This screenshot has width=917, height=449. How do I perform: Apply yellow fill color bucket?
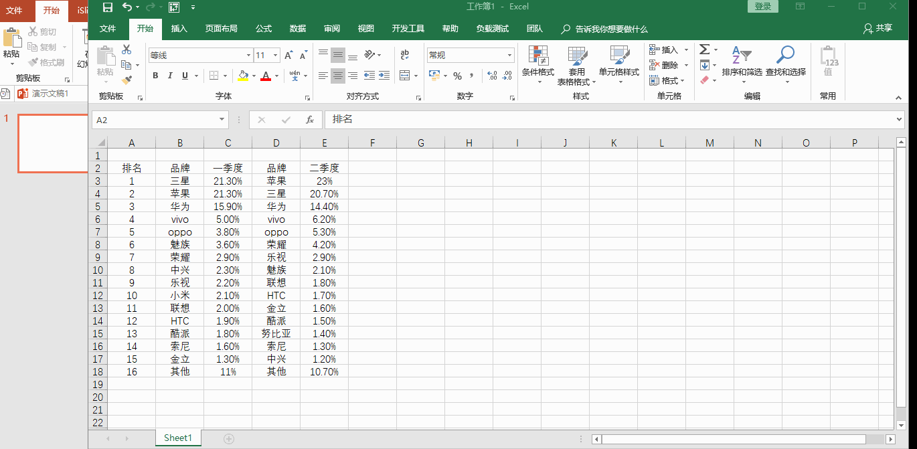coord(243,76)
